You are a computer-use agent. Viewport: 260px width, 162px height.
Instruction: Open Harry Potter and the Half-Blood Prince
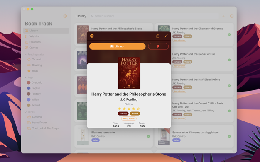click(196, 80)
